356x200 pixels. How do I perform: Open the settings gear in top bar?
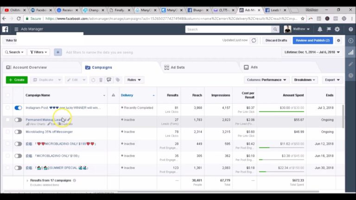tap(337, 29)
